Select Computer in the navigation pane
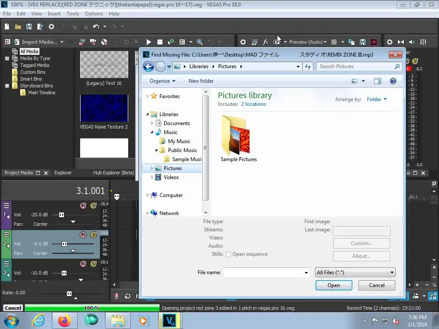The height and width of the screenshot is (329, 439). click(x=171, y=195)
